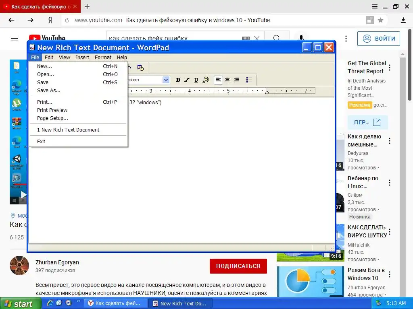Screen dimensions: 413x309
Task: Start YouTube voice search microphone
Action: [x=301, y=38]
